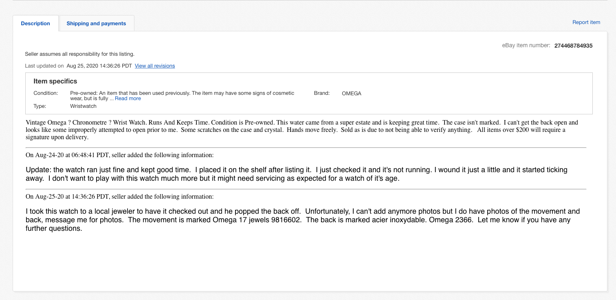Click the eBay item number label
The image size is (616, 300).
(526, 46)
